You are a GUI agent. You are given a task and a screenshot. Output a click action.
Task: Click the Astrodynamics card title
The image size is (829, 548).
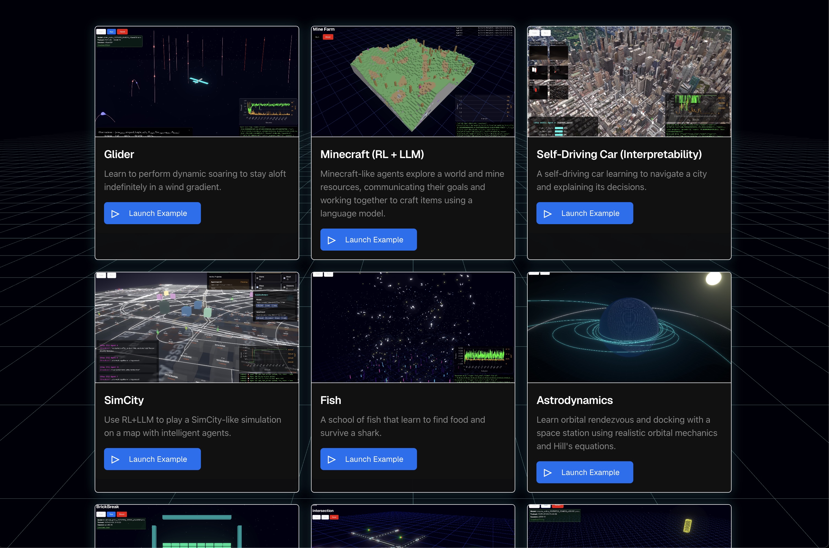[x=574, y=400]
